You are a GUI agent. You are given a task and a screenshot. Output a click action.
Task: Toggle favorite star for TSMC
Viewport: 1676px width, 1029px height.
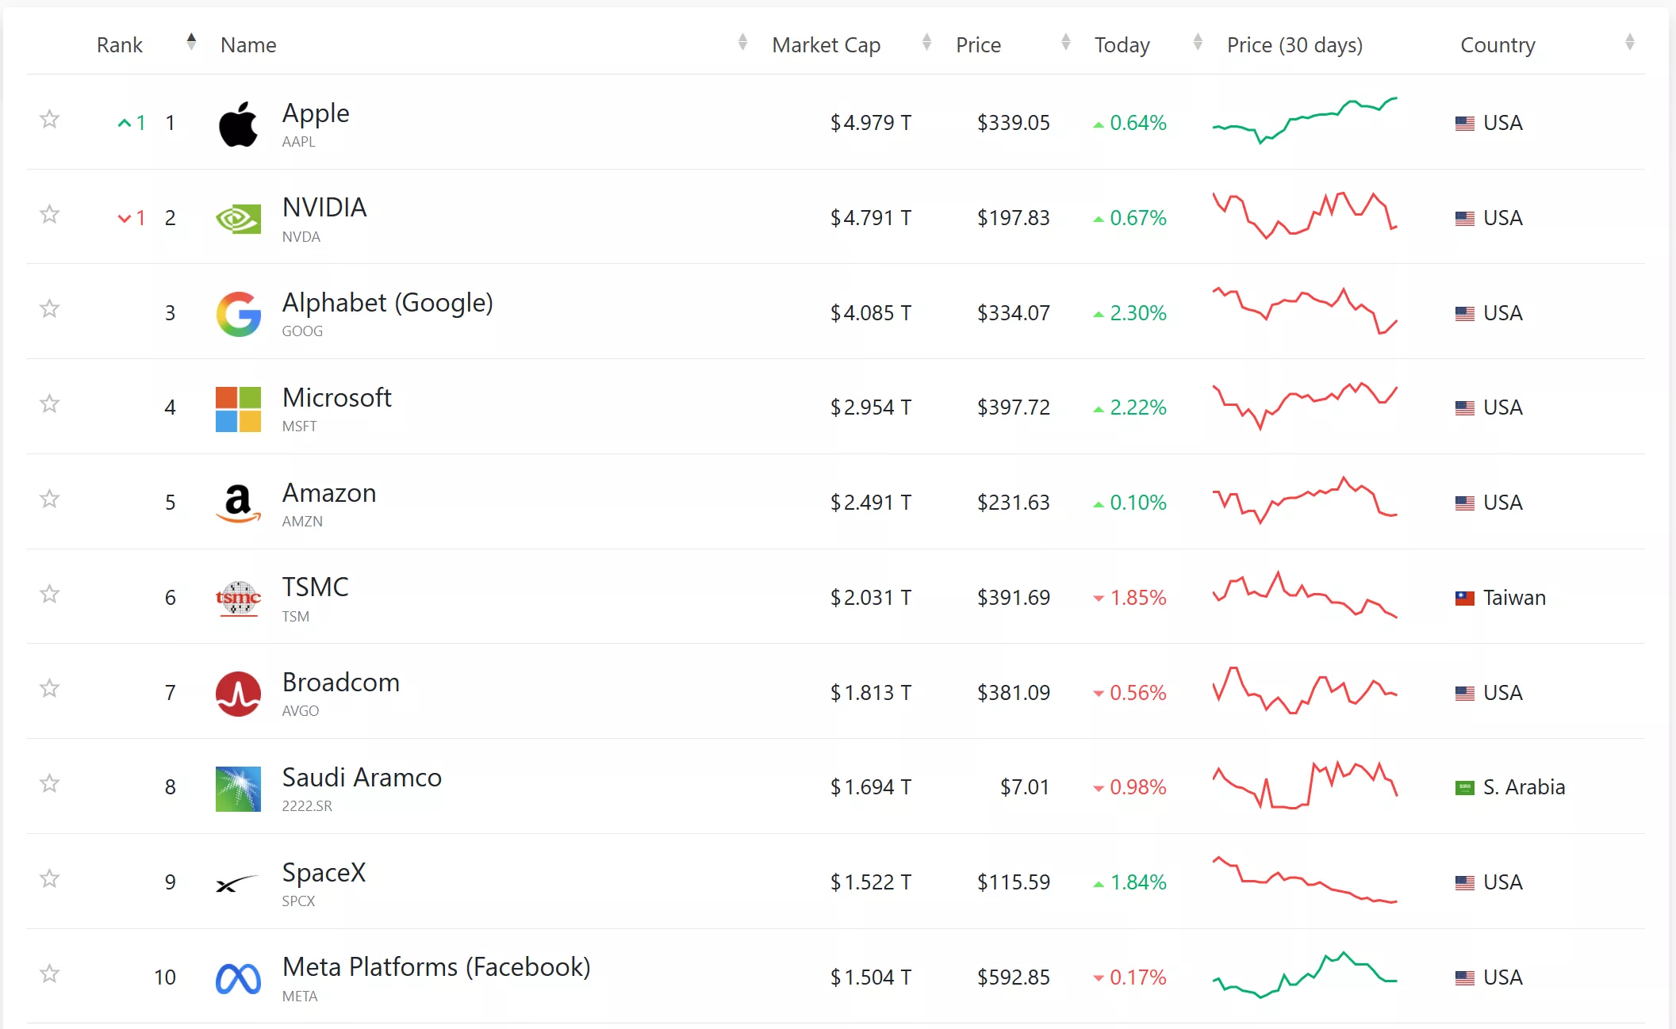point(50,594)
